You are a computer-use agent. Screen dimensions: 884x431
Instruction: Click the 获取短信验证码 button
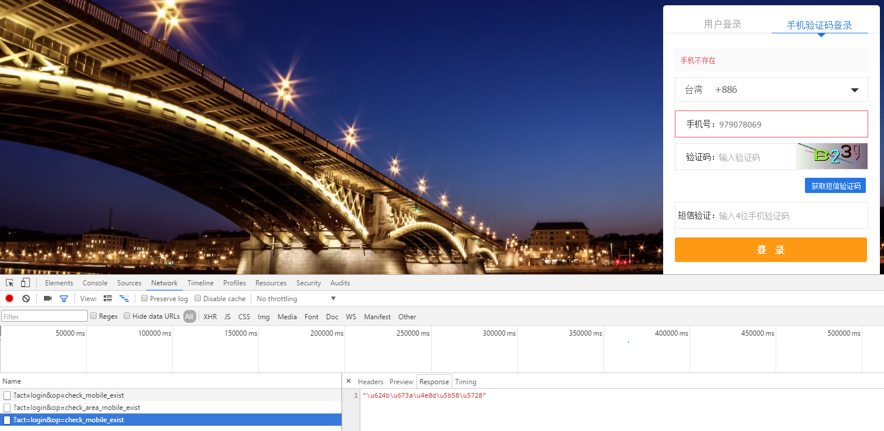pyautogui.click(x=835, y=186)
